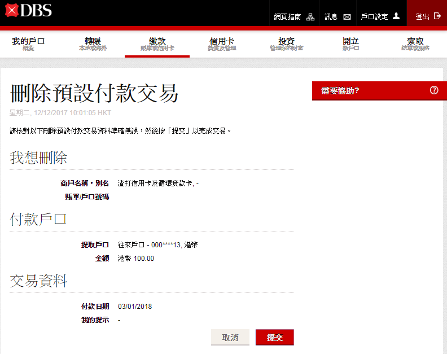This screenshot has height=354, width=447.
Task: Click the account settings person icon
Action: [396, 16]
